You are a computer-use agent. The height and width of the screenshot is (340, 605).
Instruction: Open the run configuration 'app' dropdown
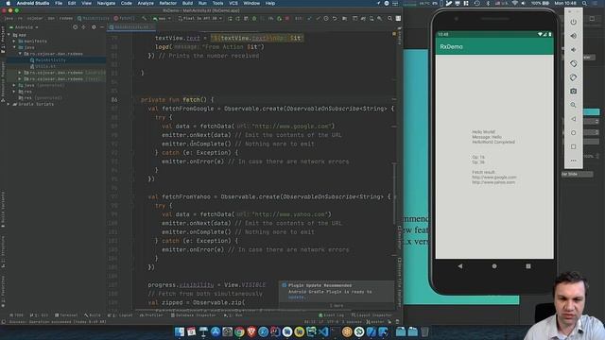click(x=162, y=18)
